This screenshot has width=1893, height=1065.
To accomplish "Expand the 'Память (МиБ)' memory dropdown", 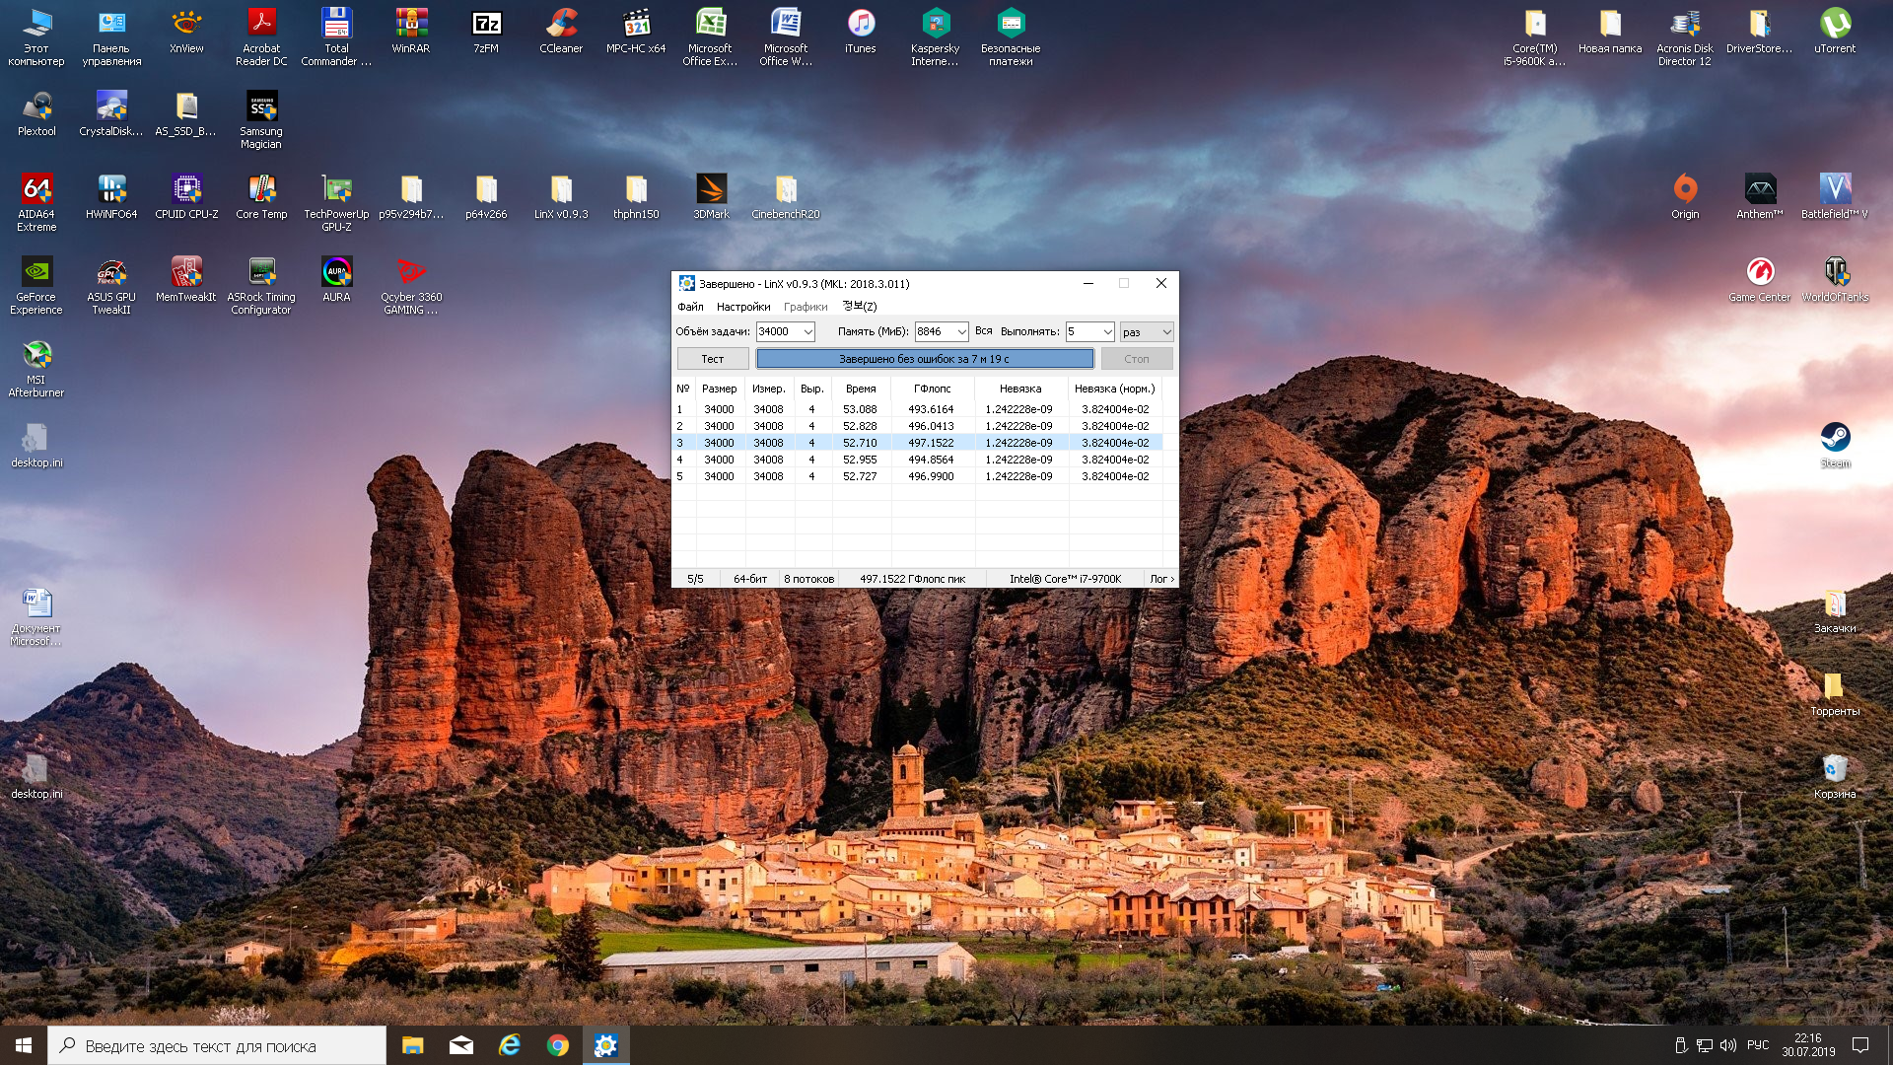I will (961, 332).
